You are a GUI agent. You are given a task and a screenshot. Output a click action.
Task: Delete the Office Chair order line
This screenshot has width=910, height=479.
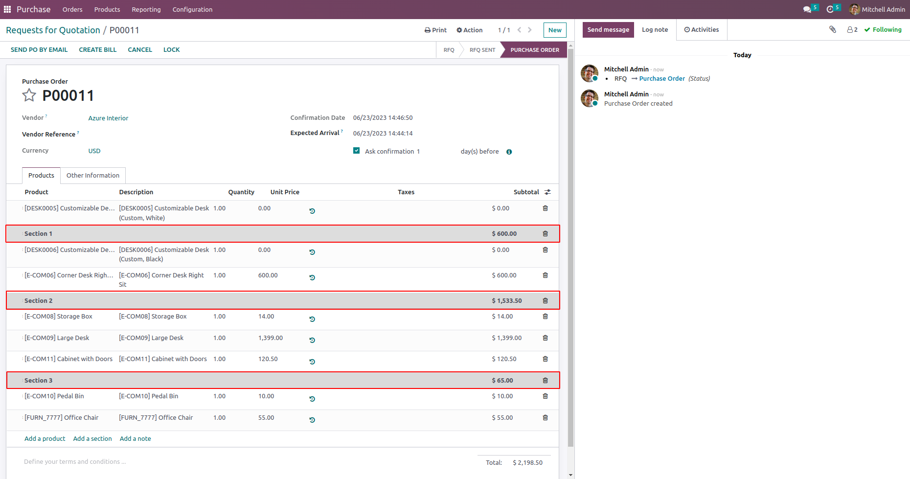[x=545, y=418]
